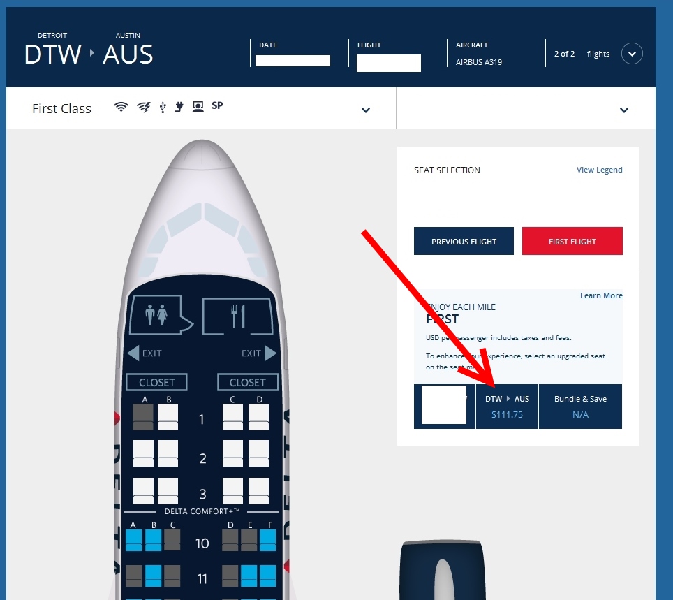673x600 pixels.
Task: Expand the First Class cabin dropdown
Action: (x=366, y=110)
